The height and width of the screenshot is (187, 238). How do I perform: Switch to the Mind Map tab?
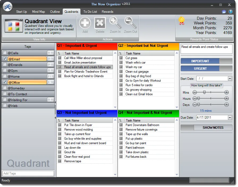[39, 12]
